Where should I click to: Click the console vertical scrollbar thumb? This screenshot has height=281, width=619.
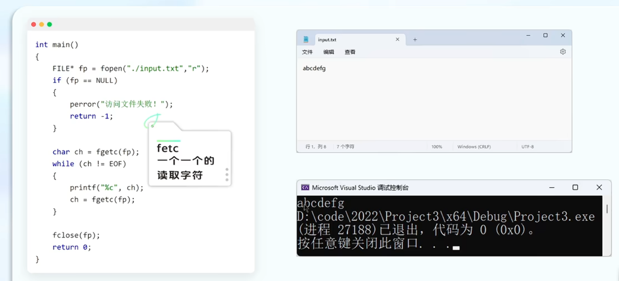point(607,209)
